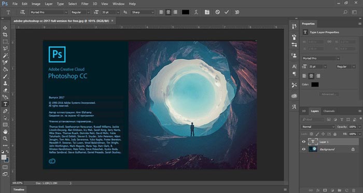Open the Creative Cloud Libraries panel icon
The height and width of the screenshot is (193, 363).
[294, 96]
